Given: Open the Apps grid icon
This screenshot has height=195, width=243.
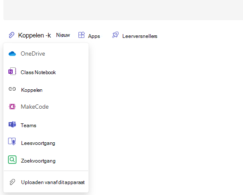Looking at the screenshot, I should coord(81,35).
